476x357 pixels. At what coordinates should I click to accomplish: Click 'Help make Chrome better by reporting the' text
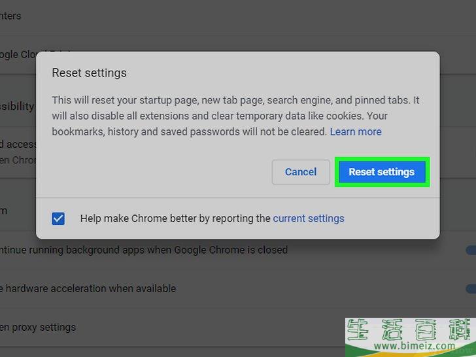pyautogui.click(x=175, y=218)
